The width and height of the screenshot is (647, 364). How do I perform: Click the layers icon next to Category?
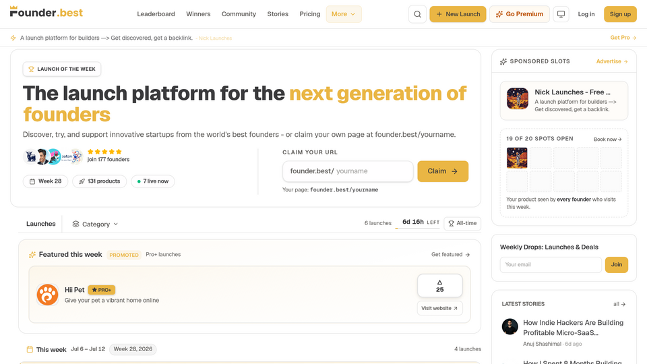(x=76, y=224)
